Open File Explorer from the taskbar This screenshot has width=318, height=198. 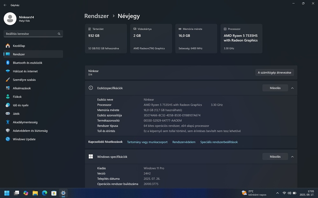pyautogui.click(x=35, y=193)
